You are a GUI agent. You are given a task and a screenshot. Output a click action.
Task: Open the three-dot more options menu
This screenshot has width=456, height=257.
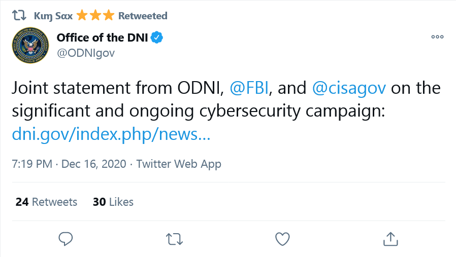(x=437, y=37)
